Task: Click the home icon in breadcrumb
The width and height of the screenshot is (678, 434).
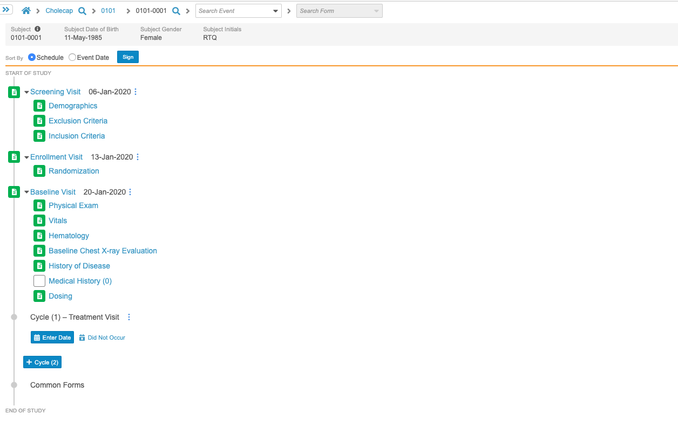Action: coord(26,11)
